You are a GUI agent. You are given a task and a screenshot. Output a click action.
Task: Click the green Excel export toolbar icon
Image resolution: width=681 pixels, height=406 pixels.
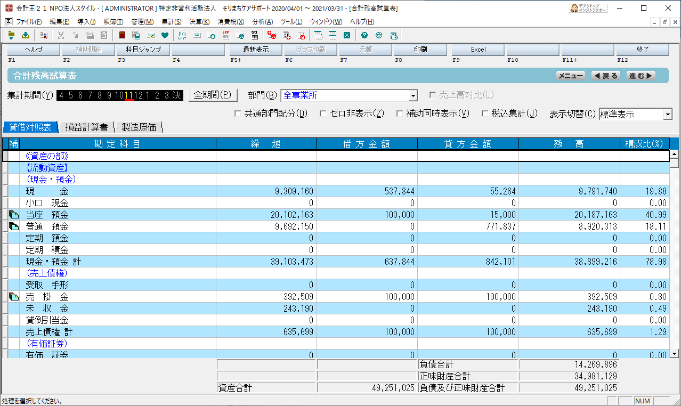click(x=347, y=36)
